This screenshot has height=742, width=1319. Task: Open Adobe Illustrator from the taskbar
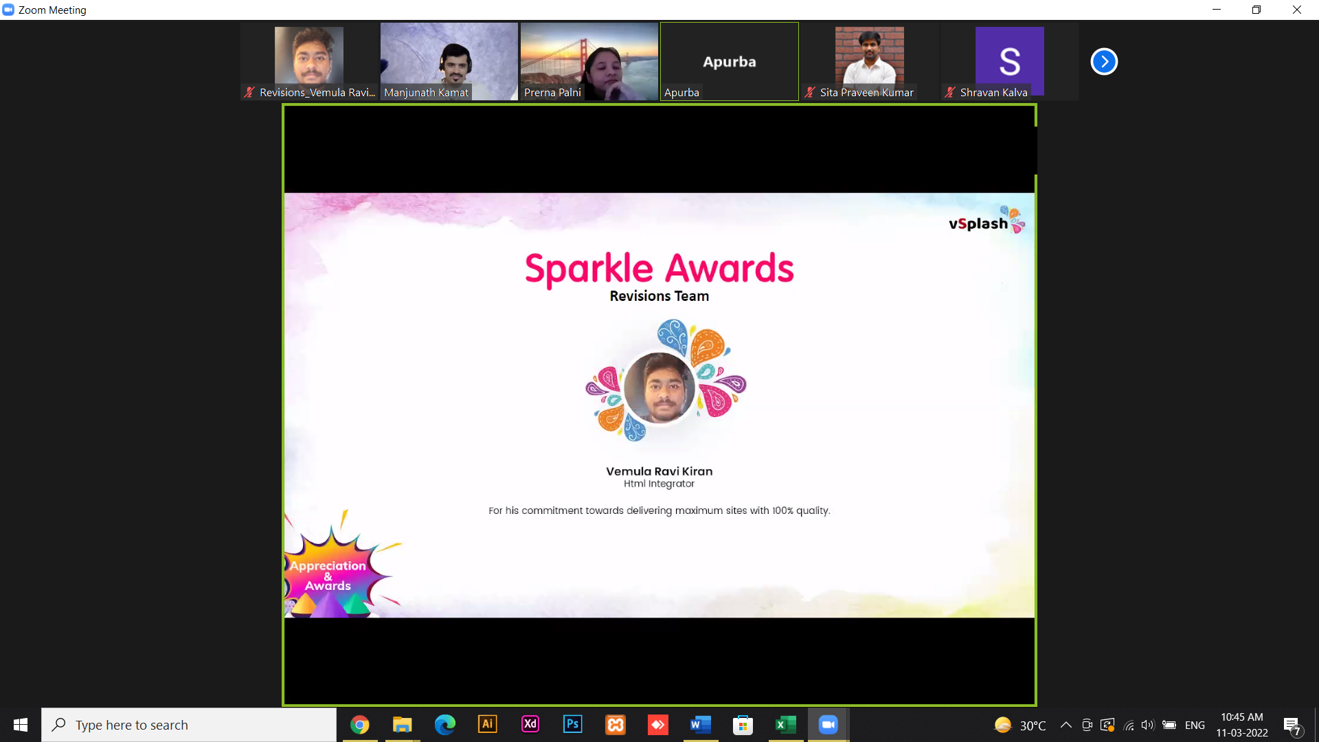pyautogui.click(x=487, y=724)
